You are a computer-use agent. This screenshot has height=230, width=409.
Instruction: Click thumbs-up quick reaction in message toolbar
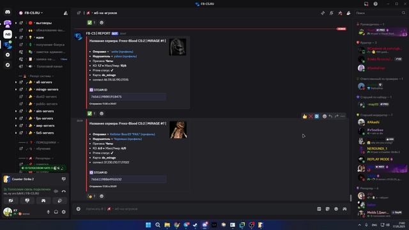coord(305,116)
